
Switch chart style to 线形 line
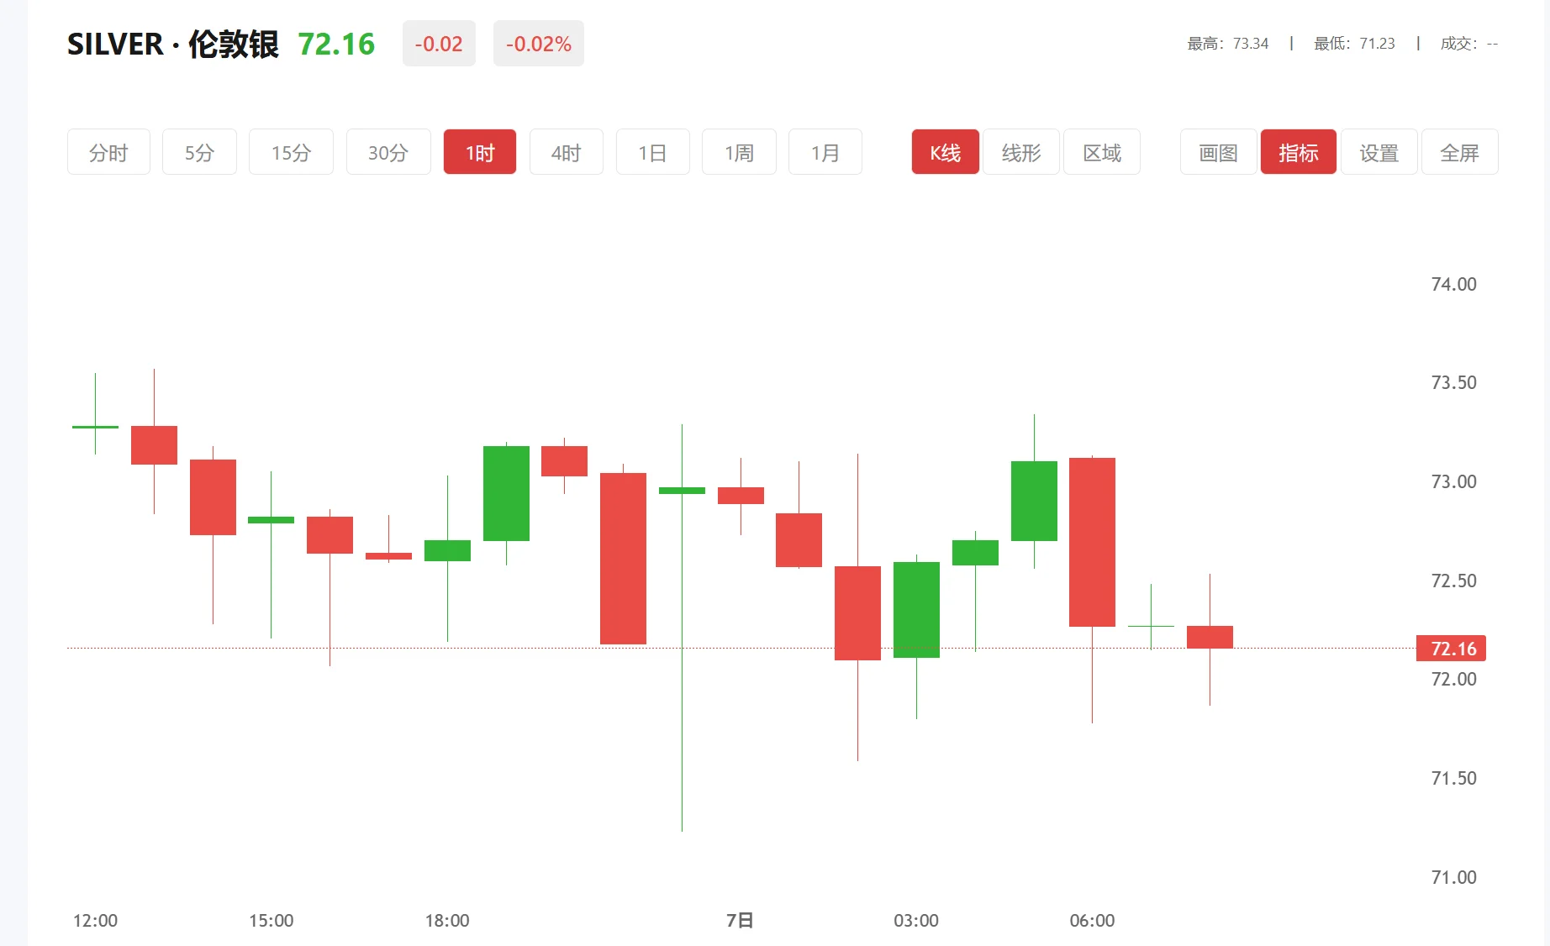1021,152
